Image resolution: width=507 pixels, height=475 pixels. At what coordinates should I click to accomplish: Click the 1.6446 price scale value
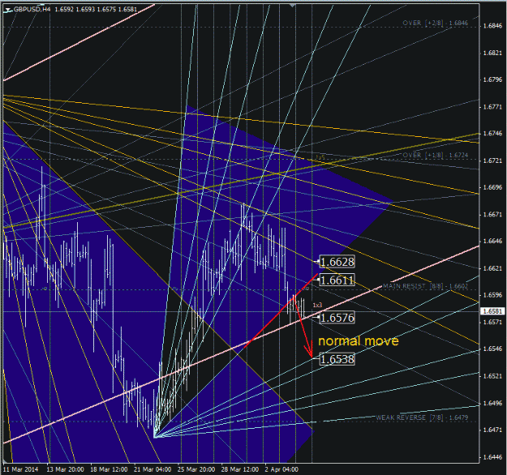point(492,457)
